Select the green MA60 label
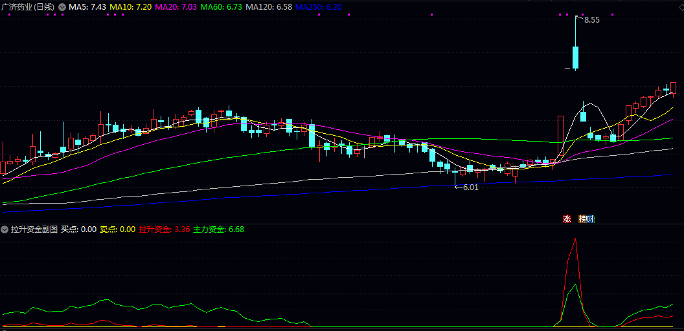 click(x=222, y=6)
